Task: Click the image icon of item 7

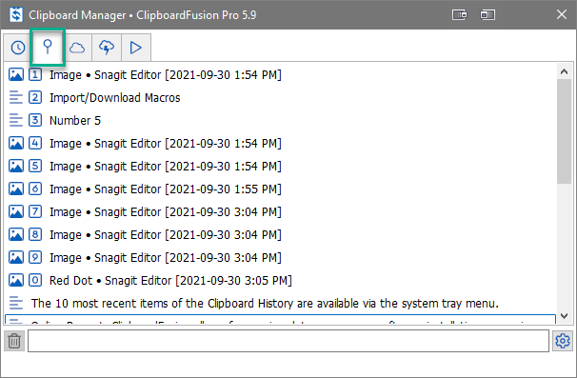Action: [x=16, y=211]
